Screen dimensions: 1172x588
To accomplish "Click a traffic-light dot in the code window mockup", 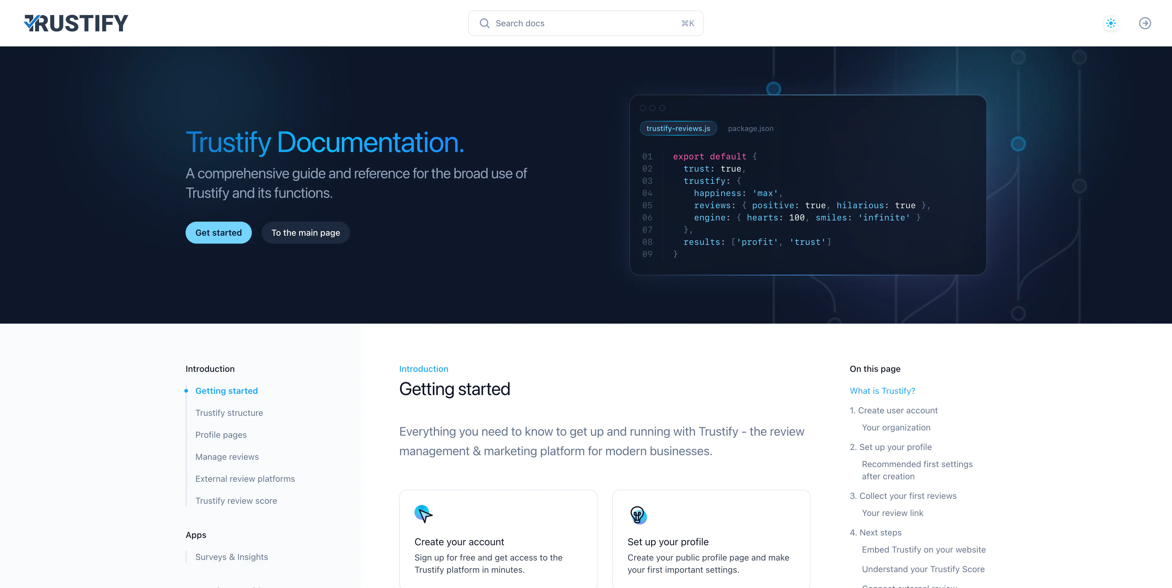I will pyautogui.click(x=642, y=108).
